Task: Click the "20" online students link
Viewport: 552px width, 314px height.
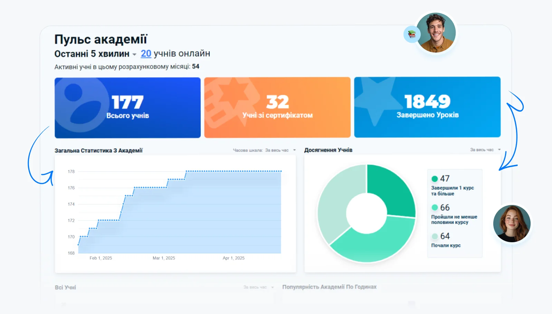Action: click(x=146, y=53)
